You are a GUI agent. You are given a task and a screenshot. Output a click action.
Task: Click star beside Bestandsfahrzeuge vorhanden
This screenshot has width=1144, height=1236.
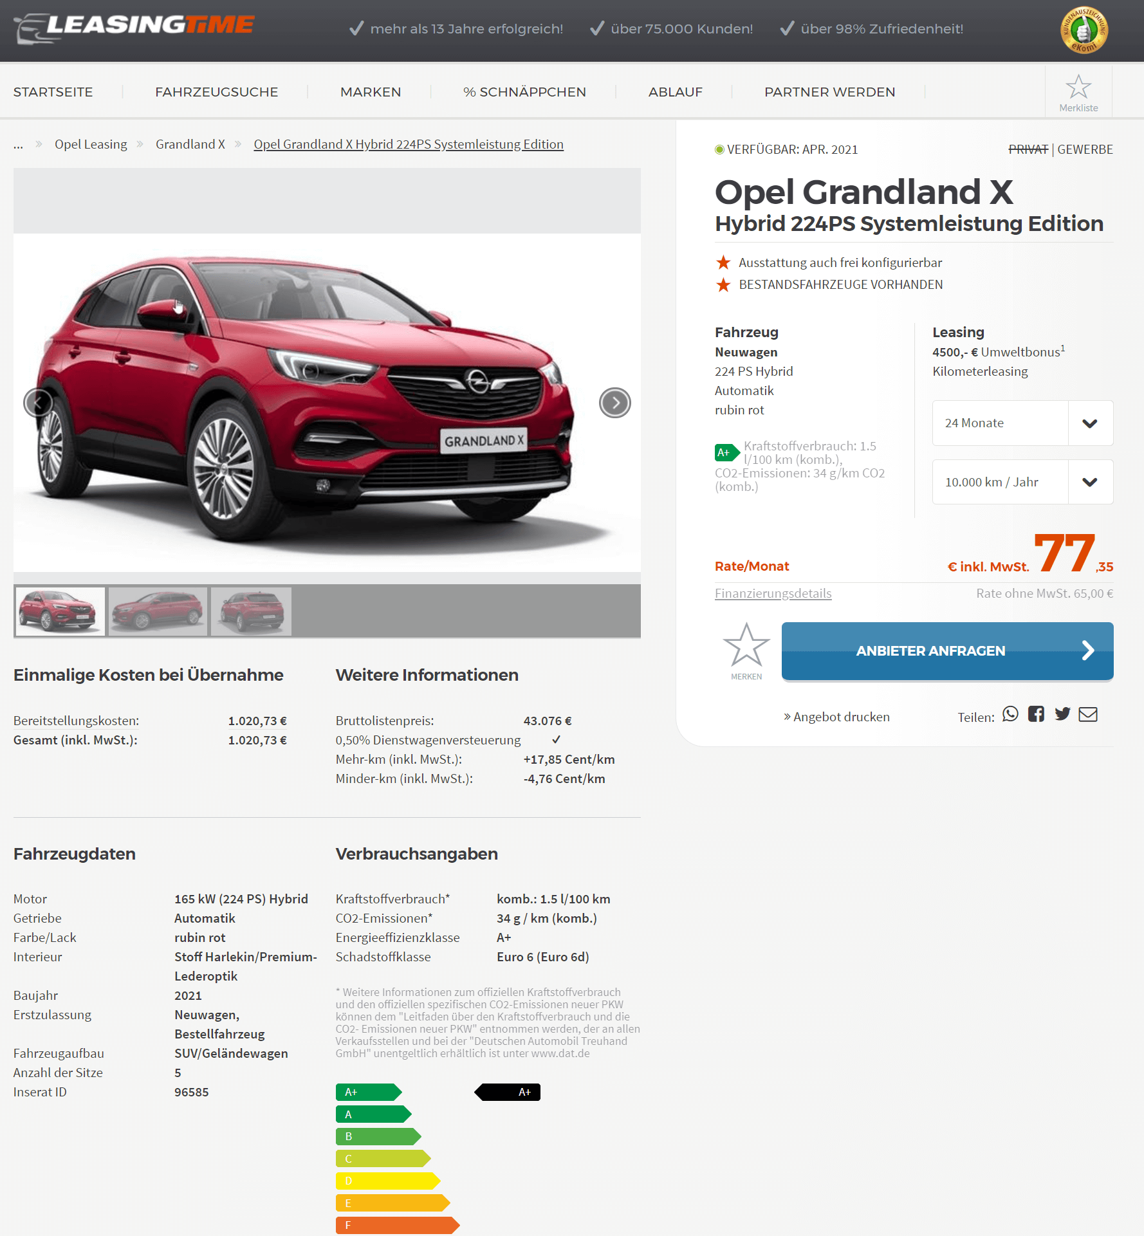723,284
